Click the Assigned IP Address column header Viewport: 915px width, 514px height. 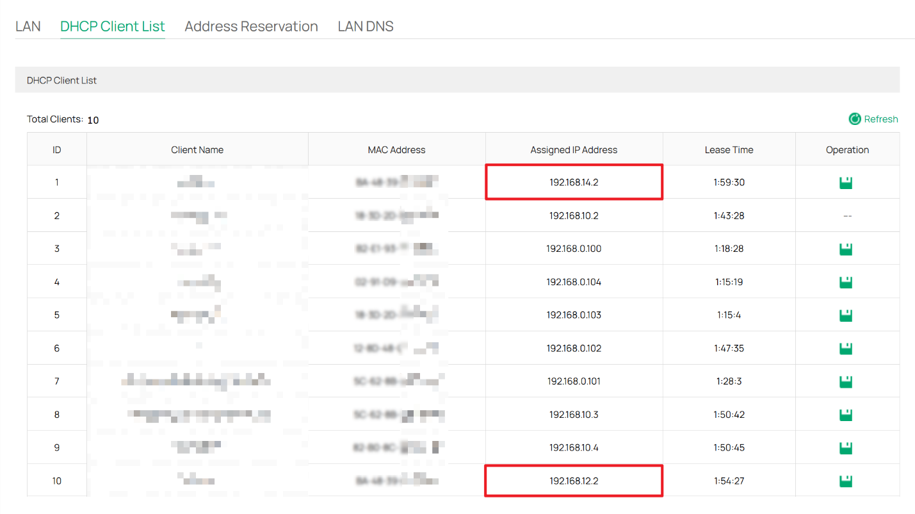point(574,150)
